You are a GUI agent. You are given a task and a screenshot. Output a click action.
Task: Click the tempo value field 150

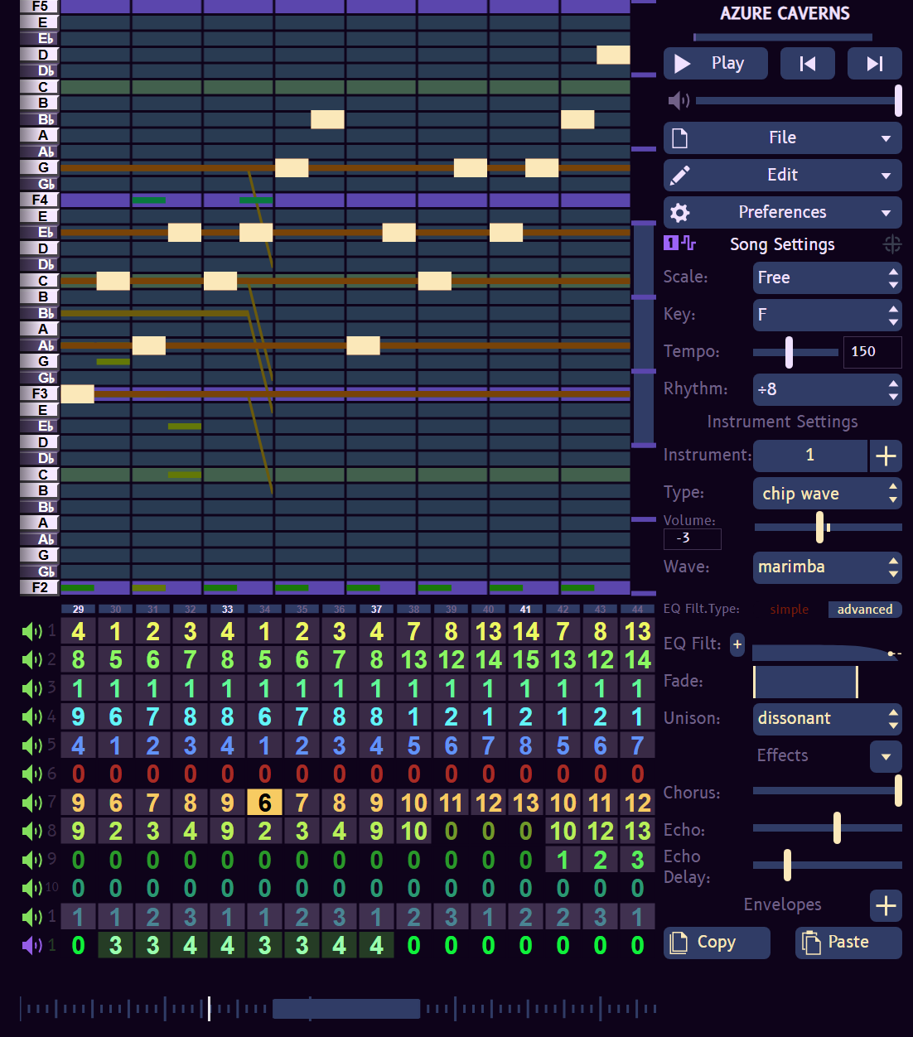872,352
